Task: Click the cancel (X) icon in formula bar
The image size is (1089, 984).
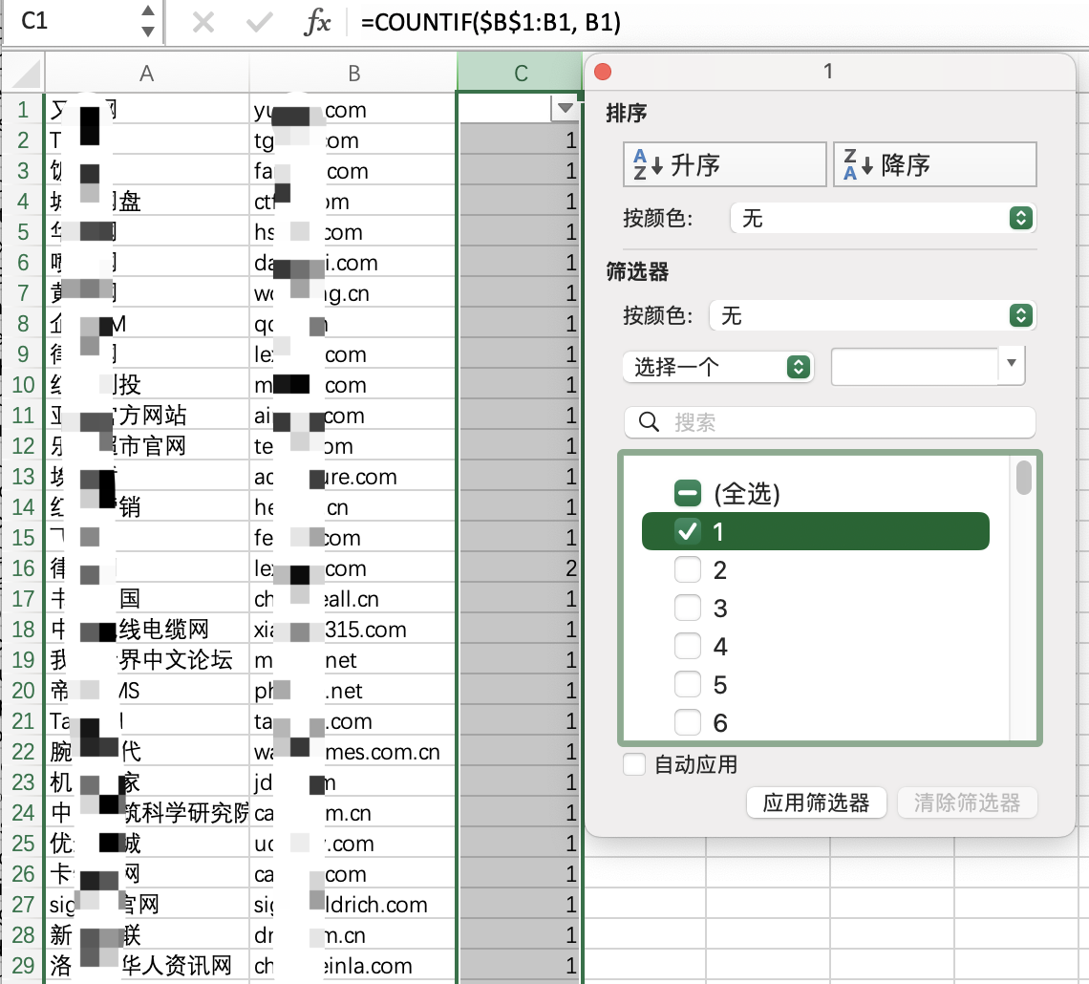Action: [x=203, y=22]
